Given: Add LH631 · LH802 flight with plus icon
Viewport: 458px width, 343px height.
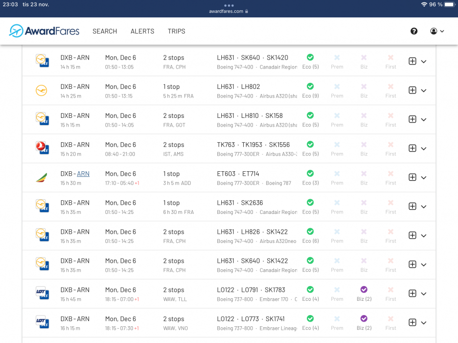Looking at the screenshot, I should [412, 90].
